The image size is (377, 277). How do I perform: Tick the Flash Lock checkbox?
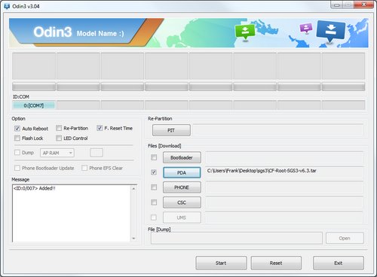[17, 138]
